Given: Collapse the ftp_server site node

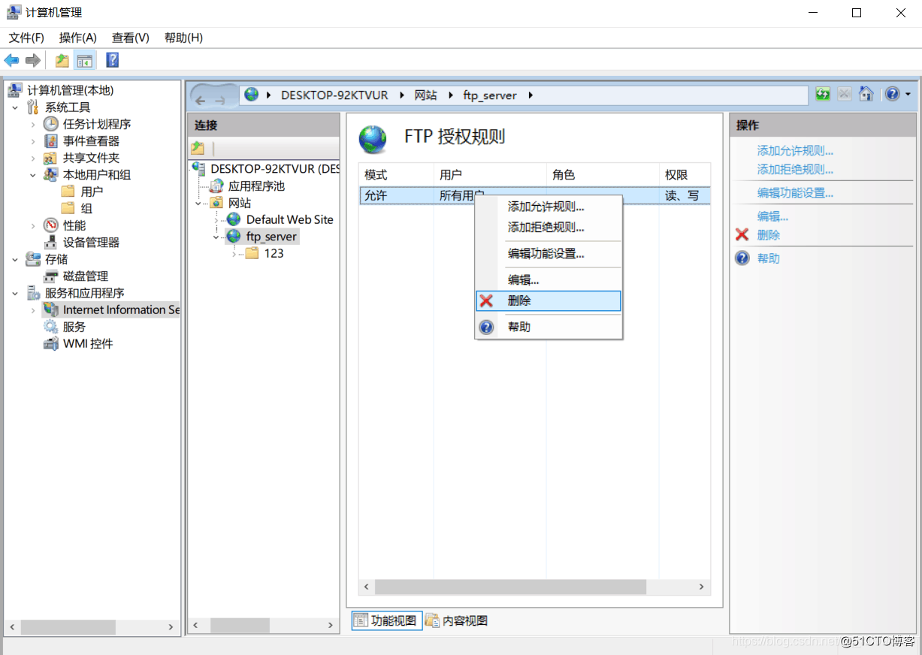Looking at the screenshot, I should click(216, 237).
